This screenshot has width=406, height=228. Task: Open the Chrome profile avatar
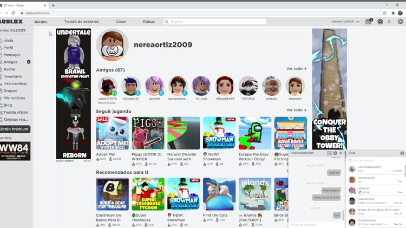[400, 13]
